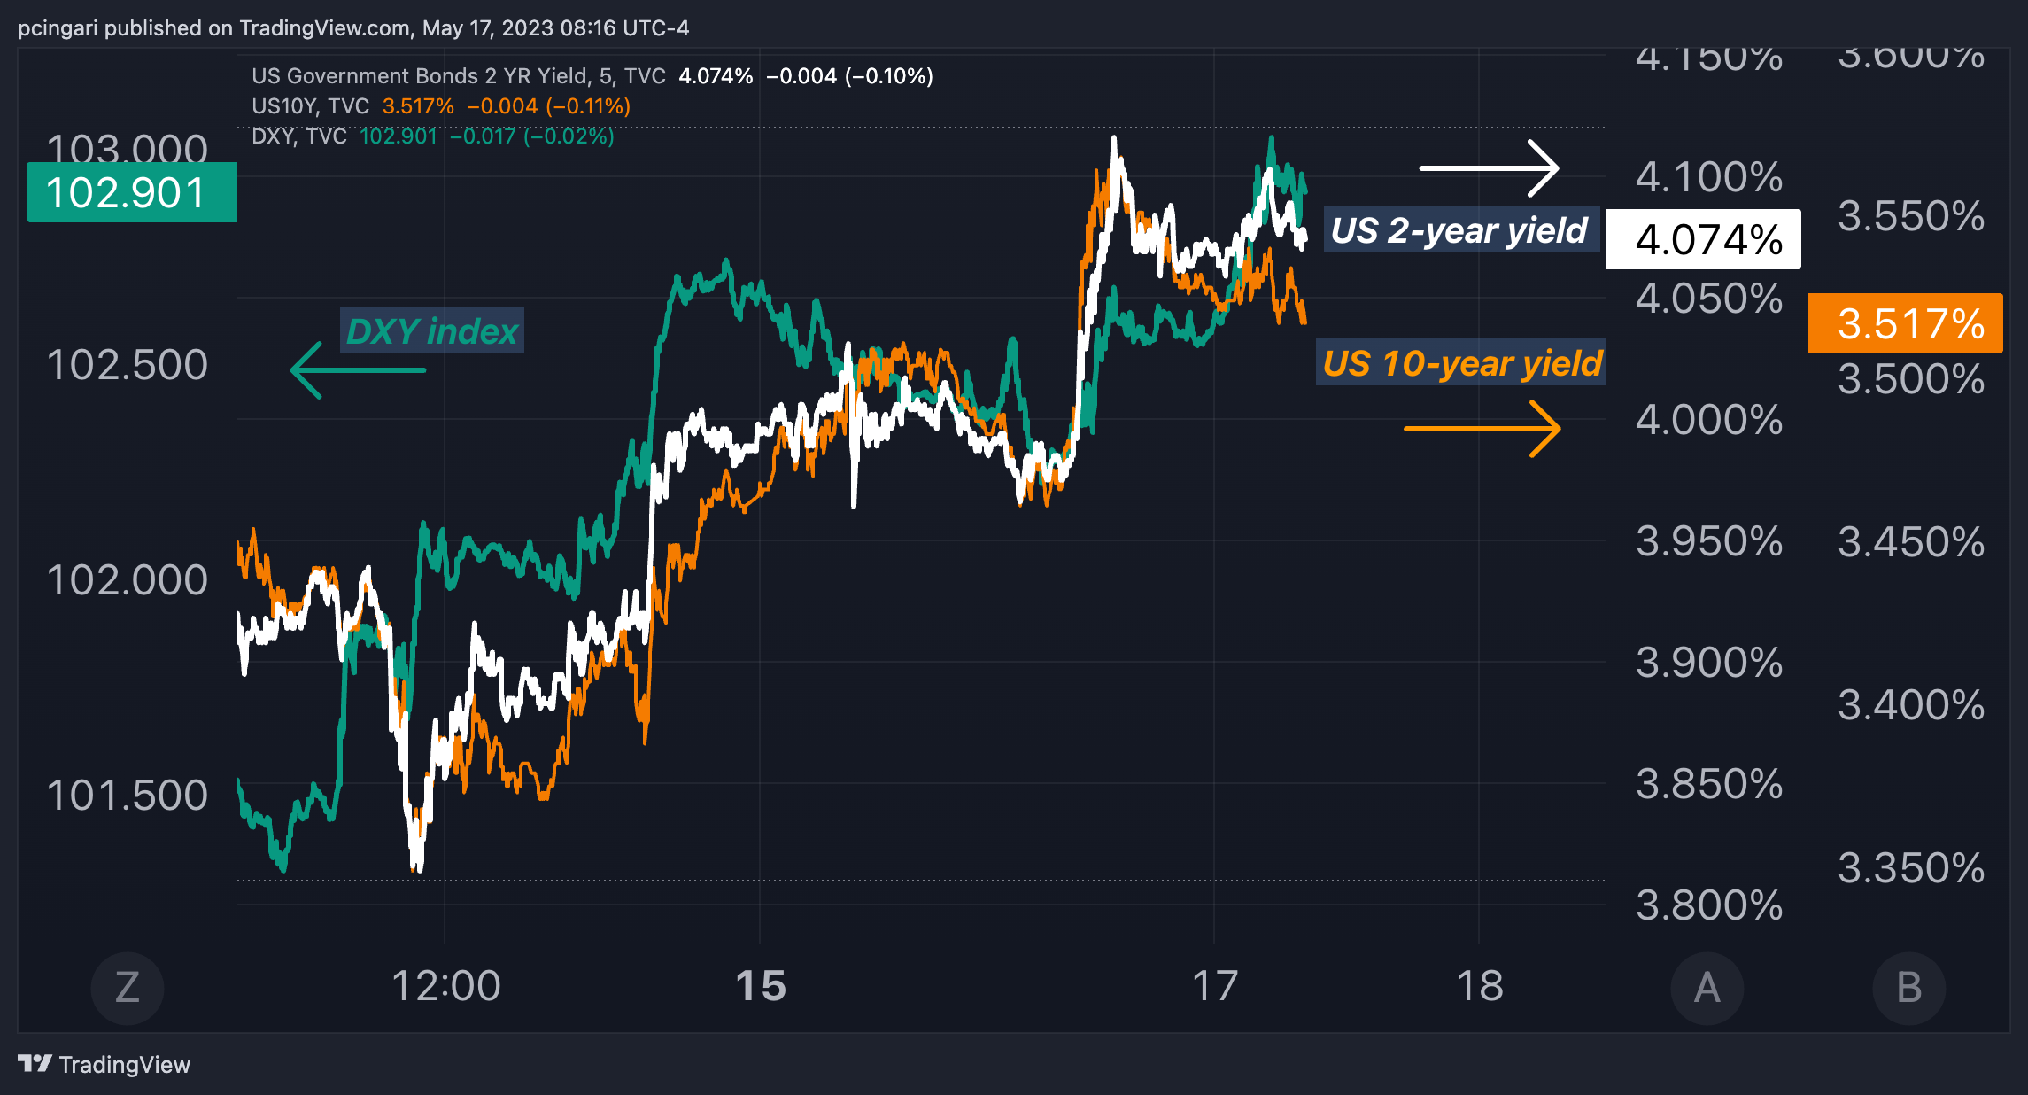
Task: Click the 3.450% right axis value
Action: click(x=1911, y=542)
